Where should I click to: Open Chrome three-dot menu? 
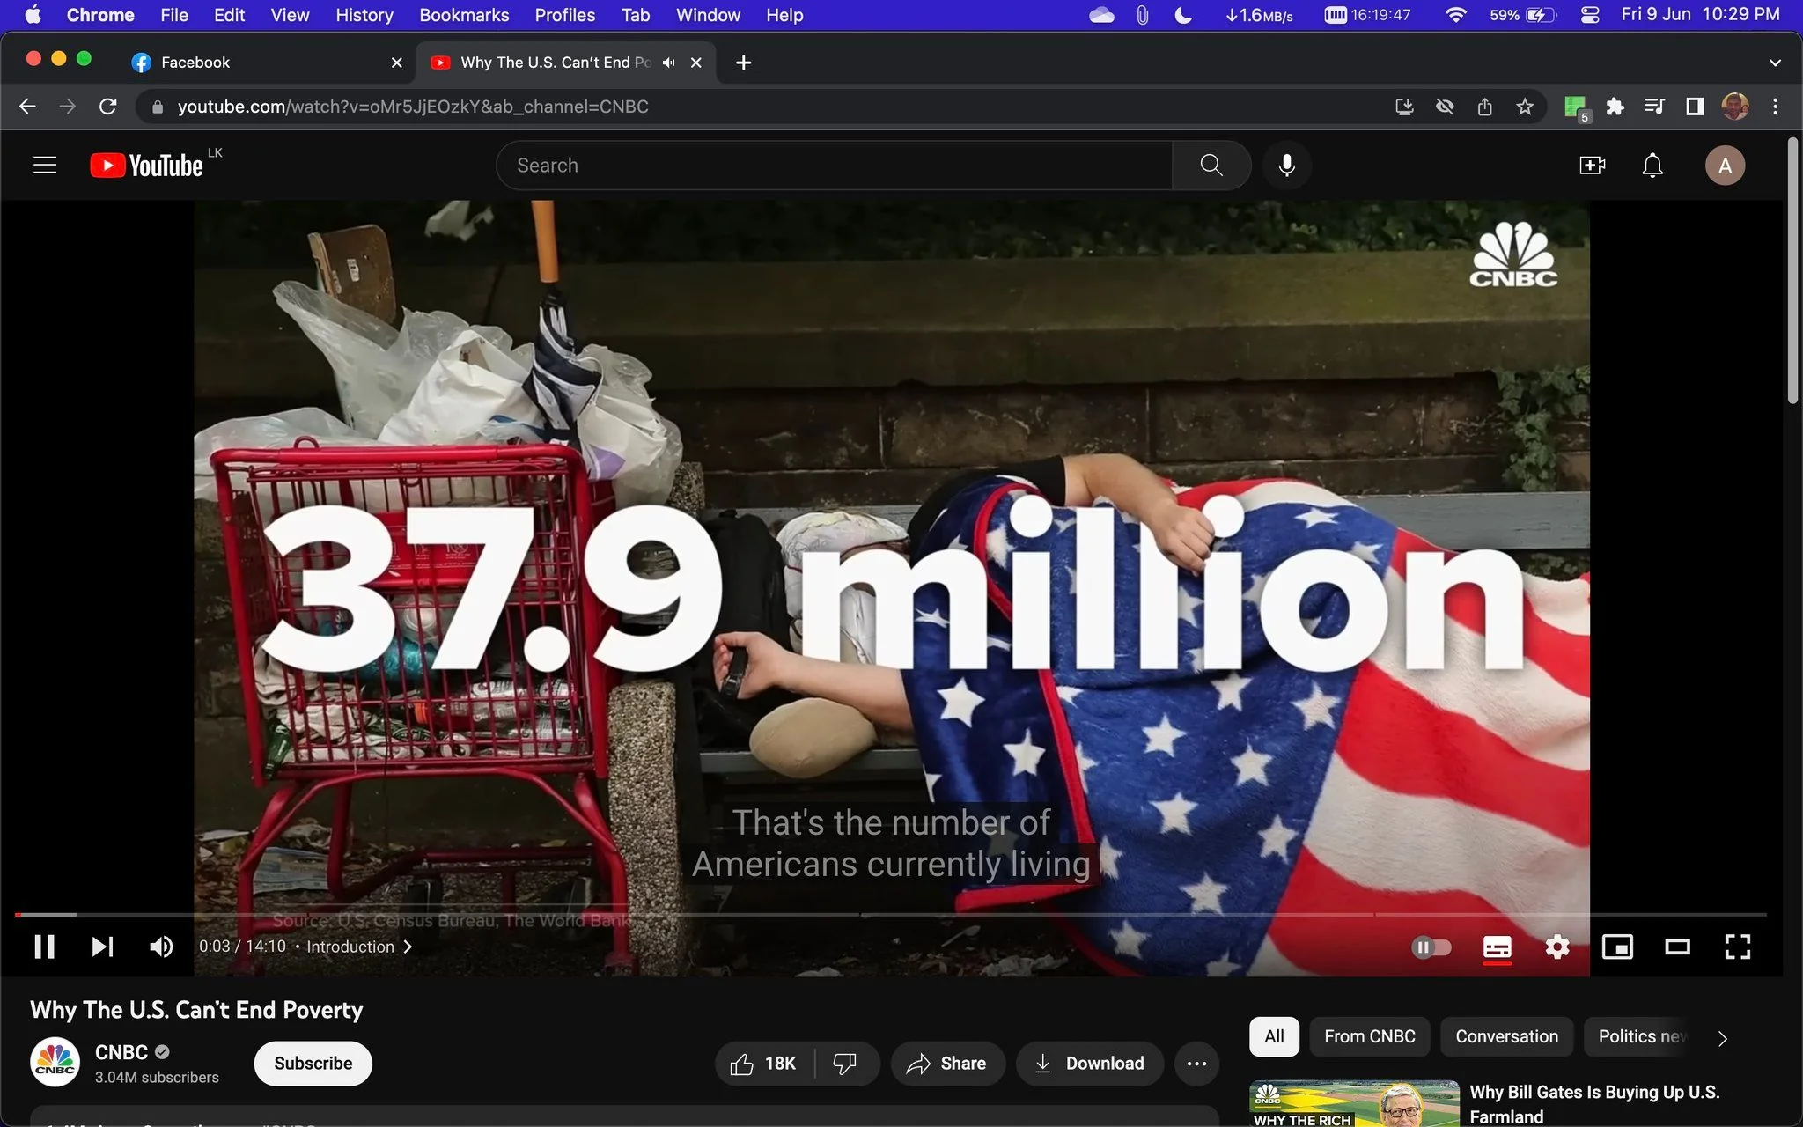pyautogui.click(x=1775, y=107)
